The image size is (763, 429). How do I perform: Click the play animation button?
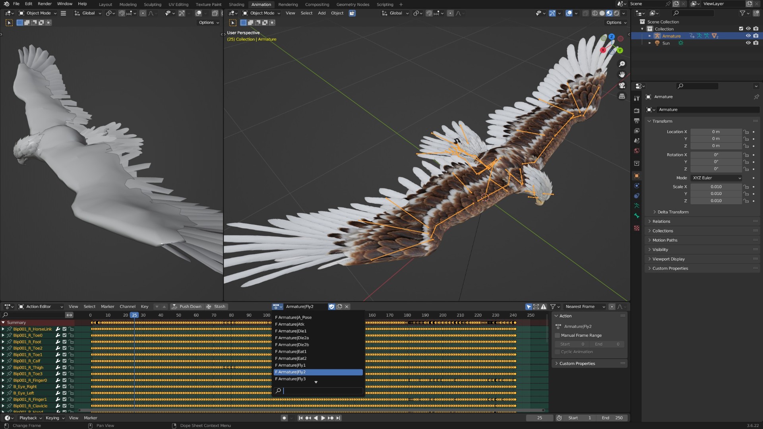pos(323,418)
